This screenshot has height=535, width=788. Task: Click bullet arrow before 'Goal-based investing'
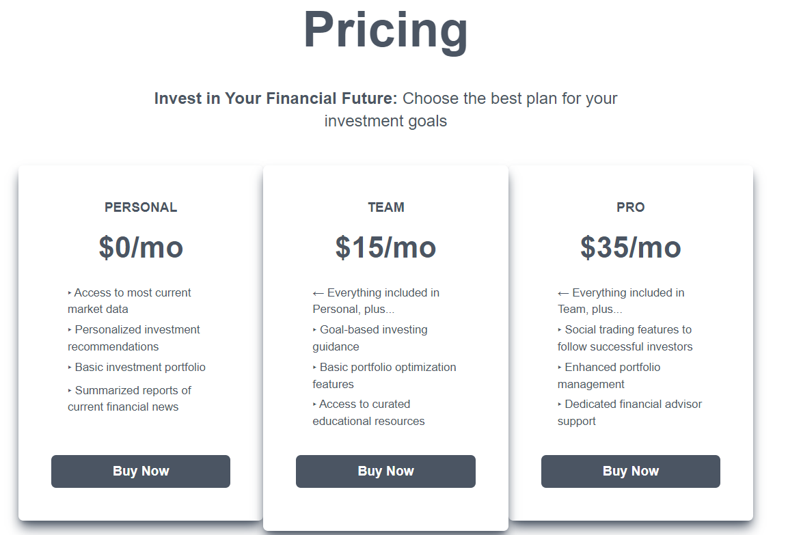pos(315,330)
